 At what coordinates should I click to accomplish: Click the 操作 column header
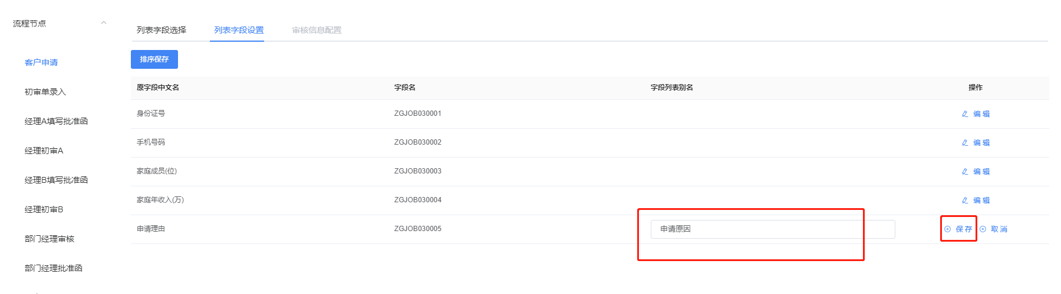point(976,88)
